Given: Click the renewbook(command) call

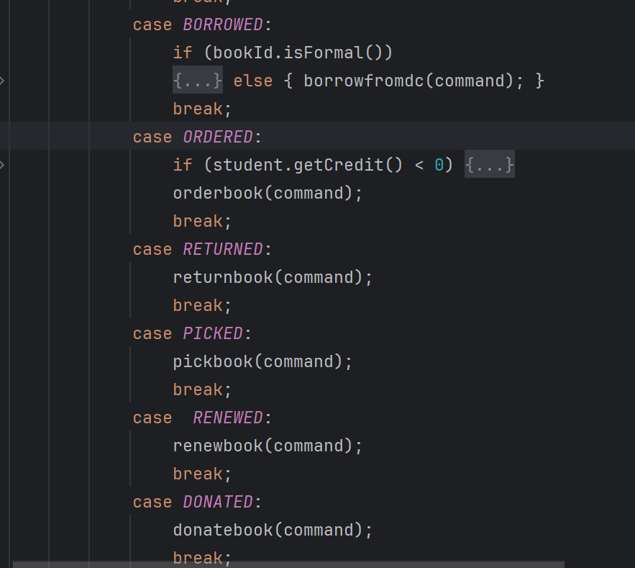Looking at the screenshot, I should [x=262, y=446].
